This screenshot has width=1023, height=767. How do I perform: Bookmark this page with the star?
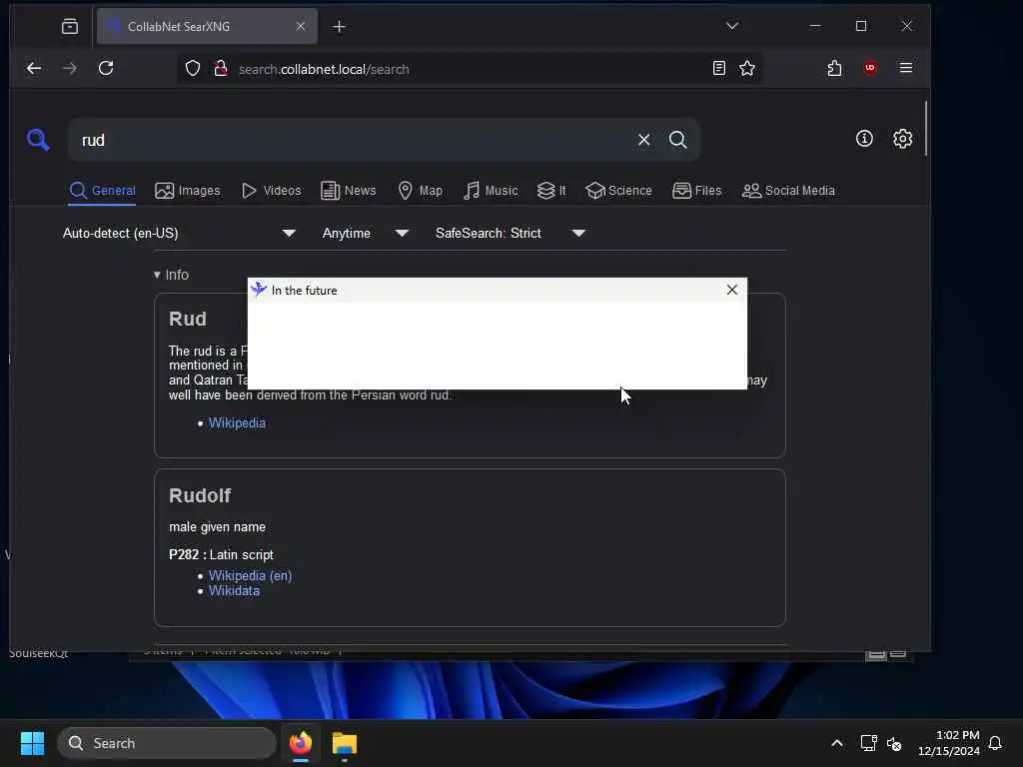[x=747, y=68]
